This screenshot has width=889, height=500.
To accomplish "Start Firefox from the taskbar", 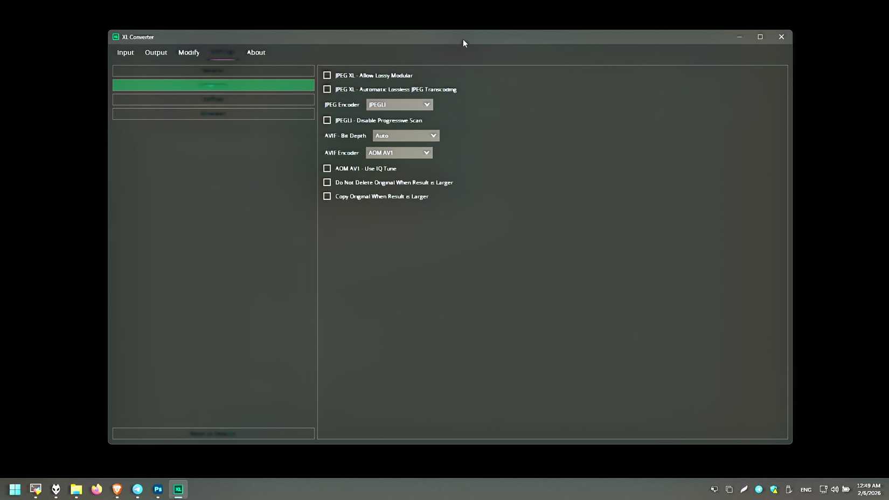I will click(96, 489).
